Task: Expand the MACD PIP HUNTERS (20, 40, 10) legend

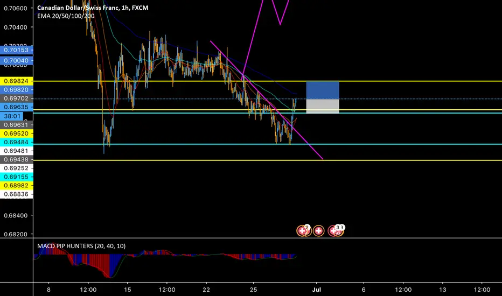Action: coord(81,246)
